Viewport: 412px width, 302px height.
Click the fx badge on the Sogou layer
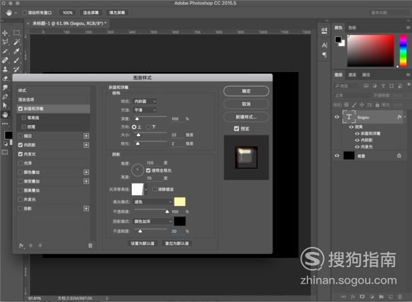tap(399, 117)
